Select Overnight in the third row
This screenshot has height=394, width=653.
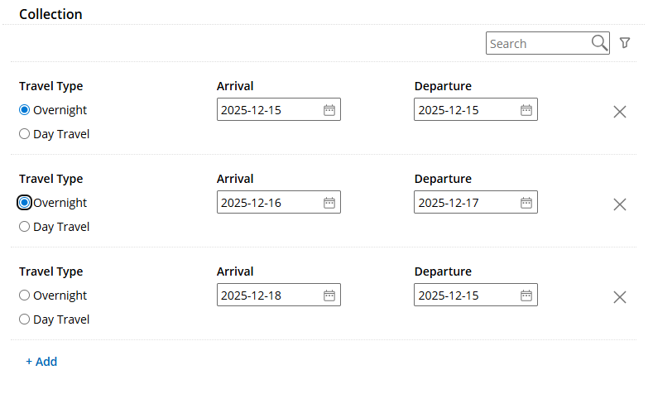[x=25, y=295]
